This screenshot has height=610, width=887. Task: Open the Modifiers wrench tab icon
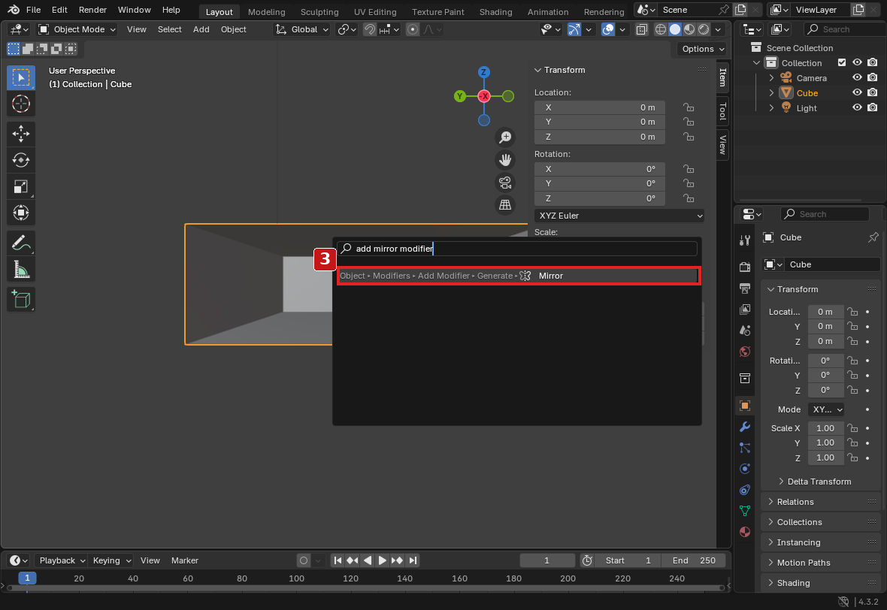click(745, 427)
